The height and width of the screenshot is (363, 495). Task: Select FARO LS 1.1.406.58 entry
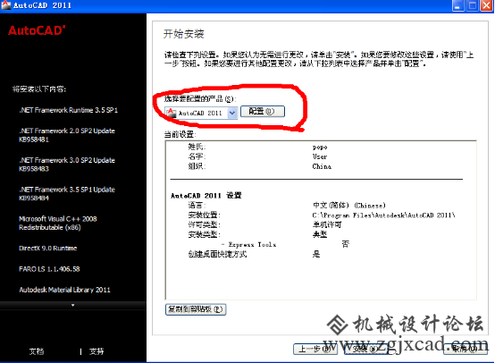coord(49,269)
